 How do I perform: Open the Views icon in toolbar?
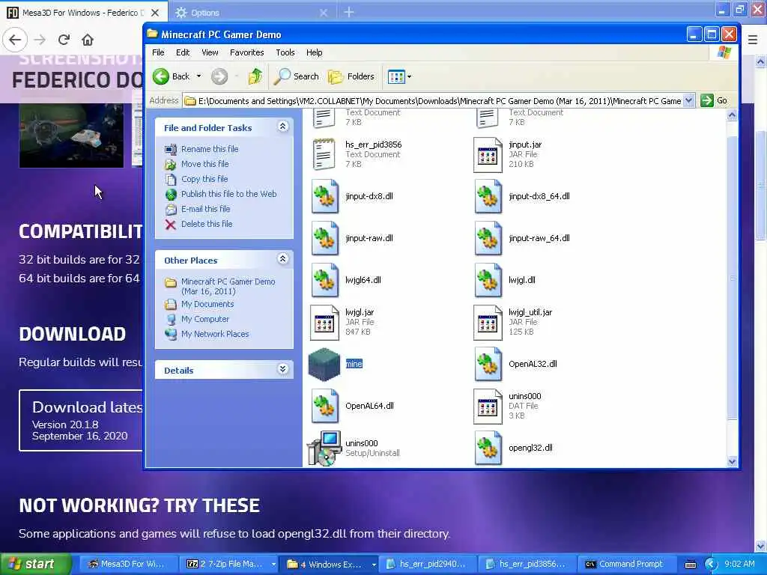pos(395,76)
